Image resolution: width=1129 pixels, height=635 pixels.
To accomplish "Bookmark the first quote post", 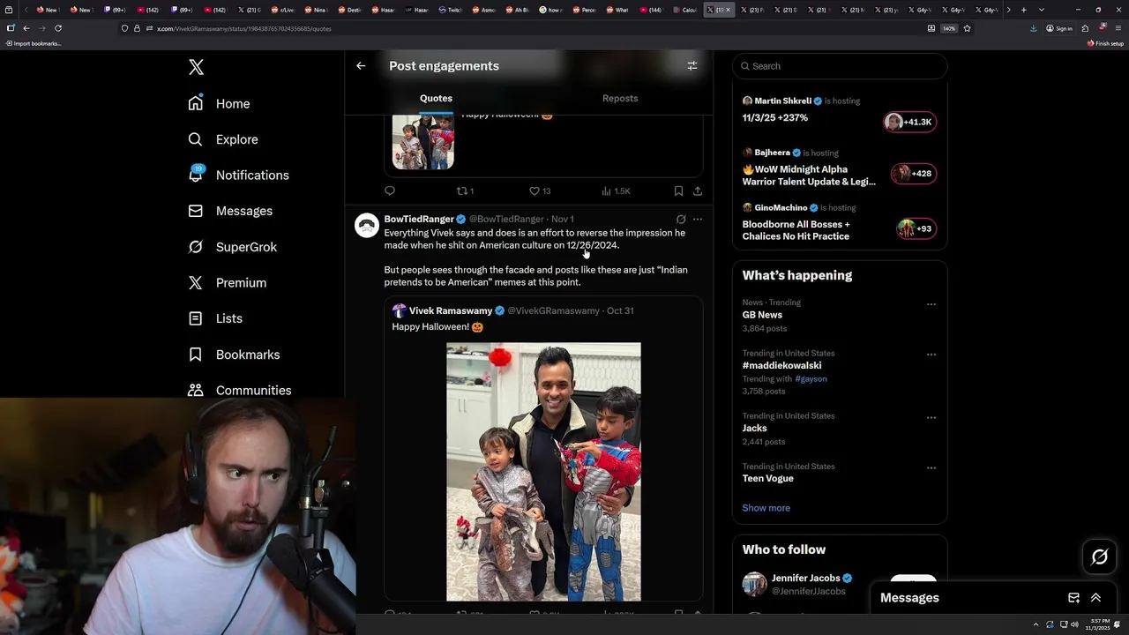I will pos(678,190).
